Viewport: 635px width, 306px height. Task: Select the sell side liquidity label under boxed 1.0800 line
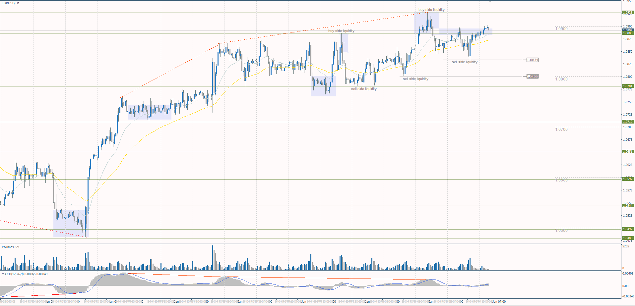(415, 79)
